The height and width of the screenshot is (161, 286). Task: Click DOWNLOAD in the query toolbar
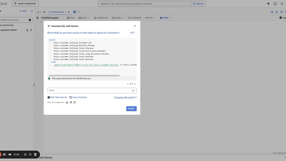[101, 18]
